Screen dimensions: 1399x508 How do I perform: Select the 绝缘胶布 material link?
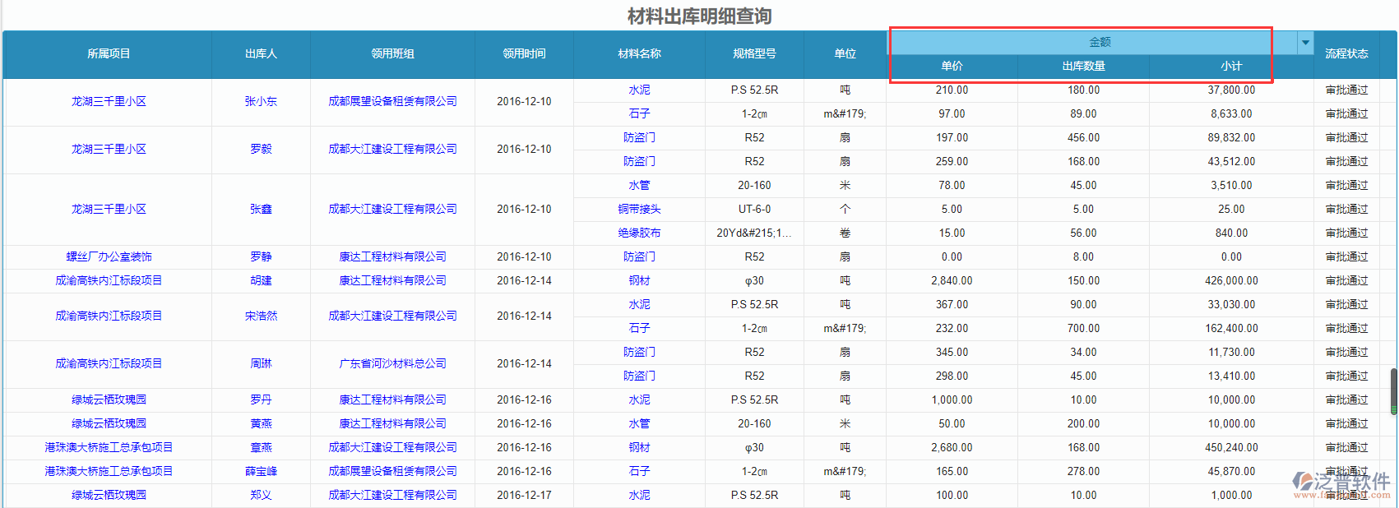[x=639, y=233]
